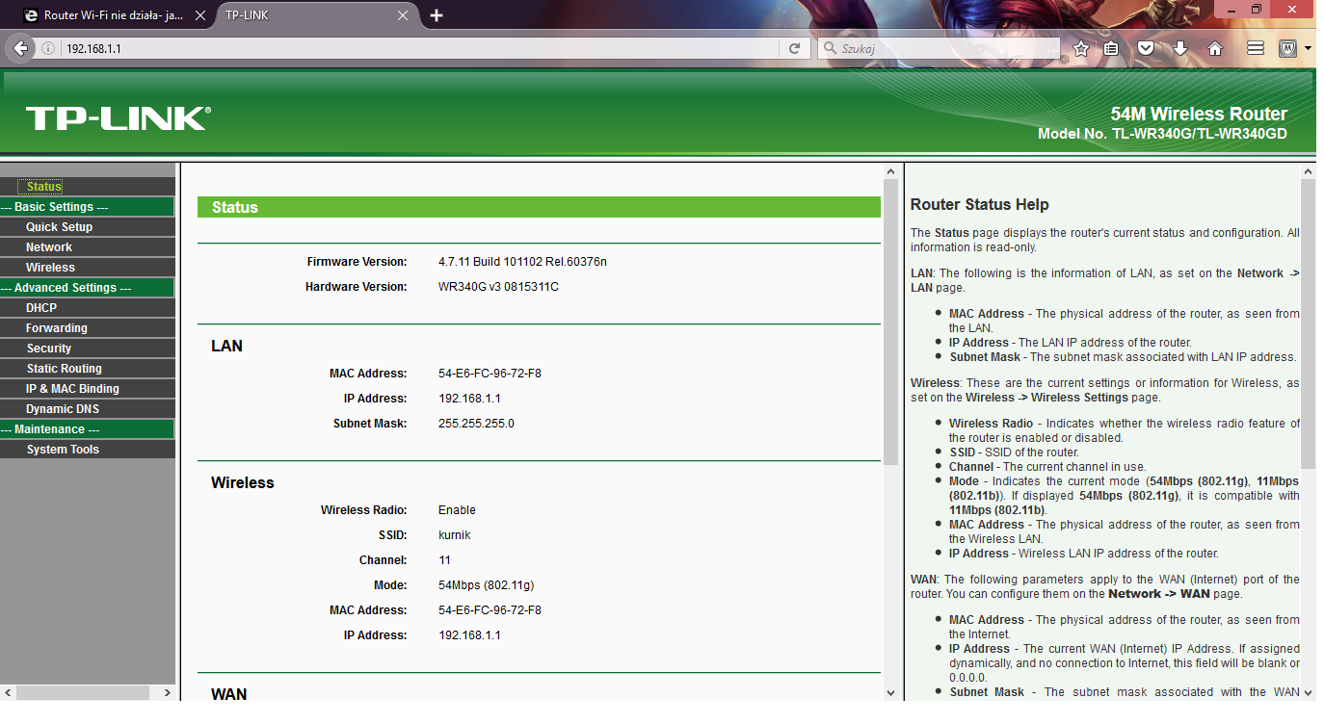
Task: Click the firmware version '4.7.11 Build 101102 Rel.60376n'
Action: (522, 262)
